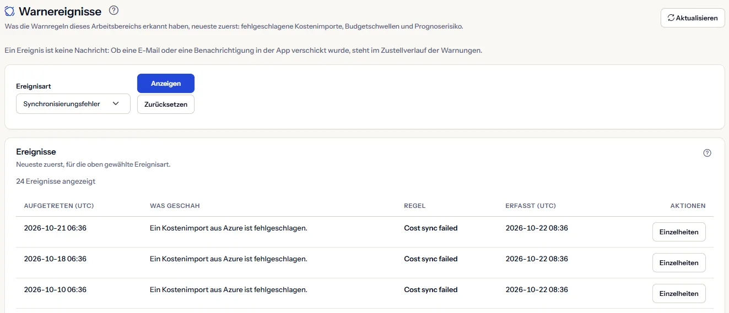Clear the filter with Zurücksetzen
Screen dimensions: 729x313
coord(166,104)
